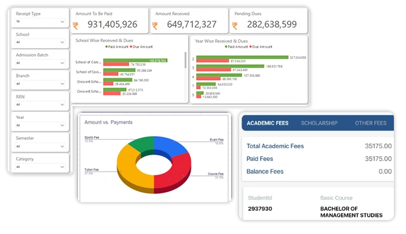Image resolution: width=406 pixels, height=234 pixels.
Task: Click the 282,638,599 pending dues value
Action: (272, 25)
